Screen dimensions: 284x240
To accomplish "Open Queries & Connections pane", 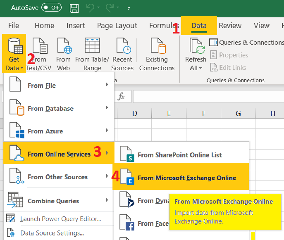I will (246, 42).
